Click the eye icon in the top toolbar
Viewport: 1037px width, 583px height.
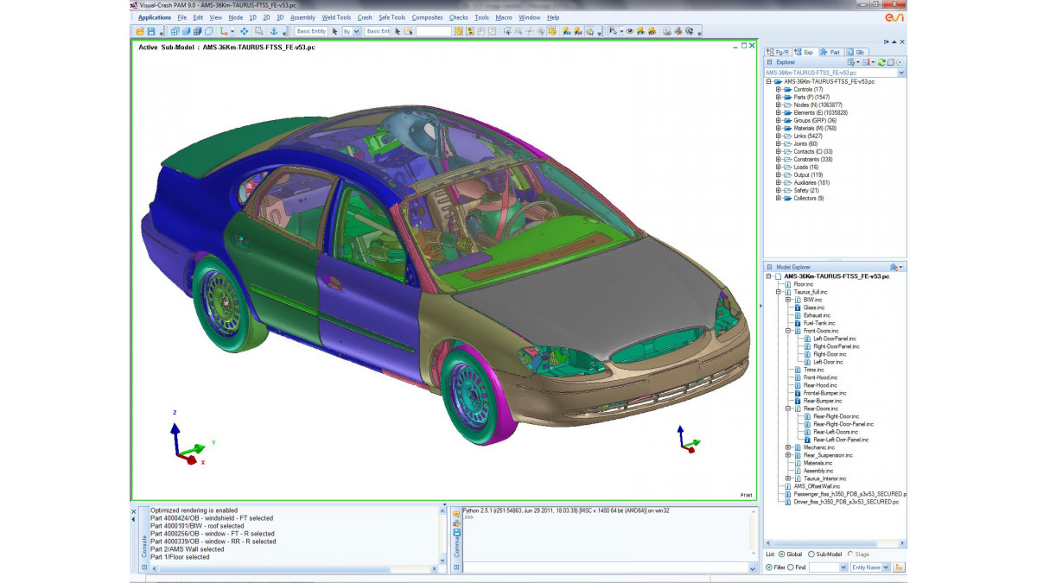(x=630, y=31)
